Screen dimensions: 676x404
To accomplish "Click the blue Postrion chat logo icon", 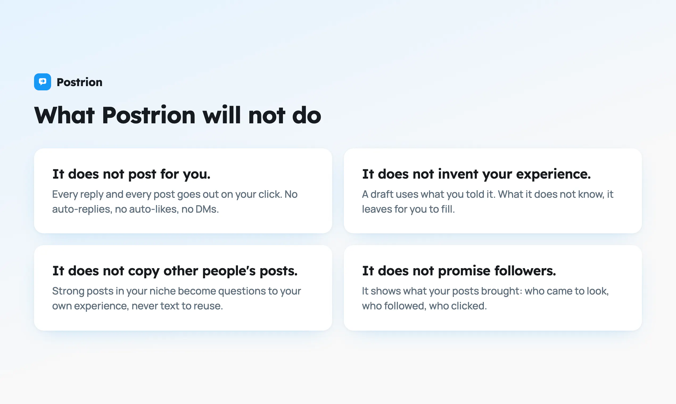I will click(43, 82).
